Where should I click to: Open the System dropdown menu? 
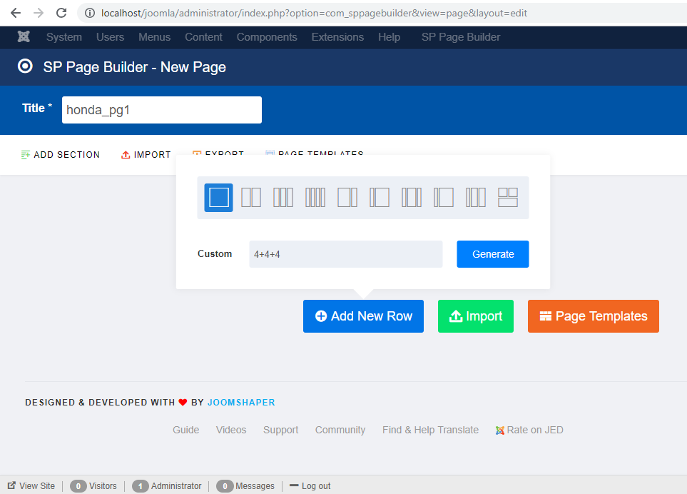click(x=64, y=37)
